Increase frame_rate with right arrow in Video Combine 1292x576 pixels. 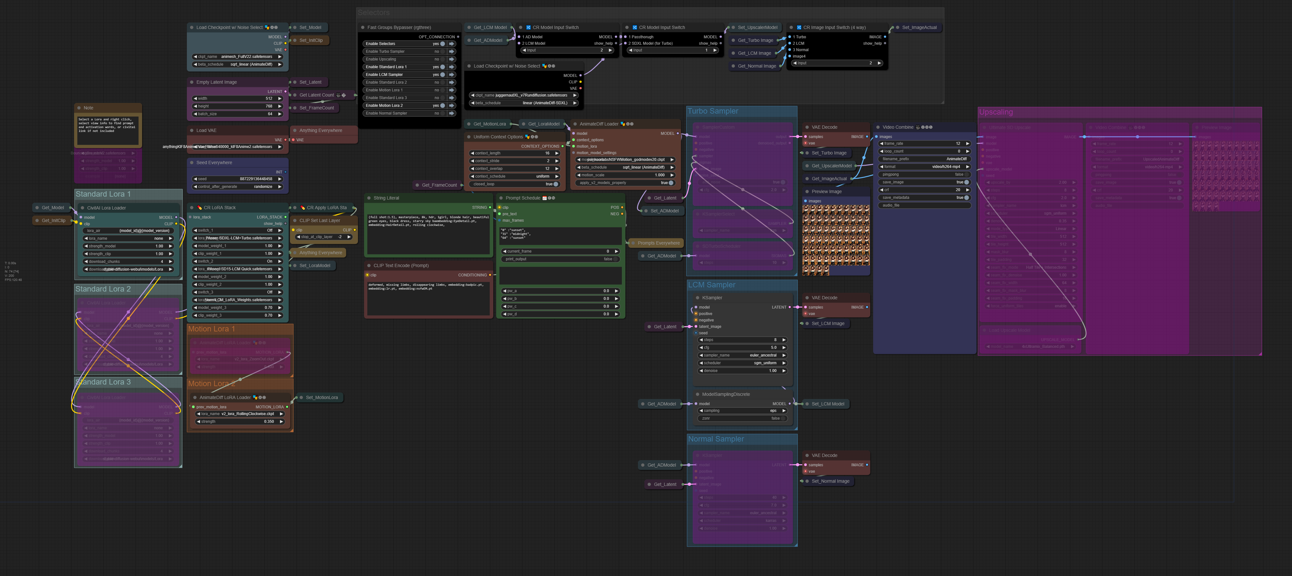968,144
